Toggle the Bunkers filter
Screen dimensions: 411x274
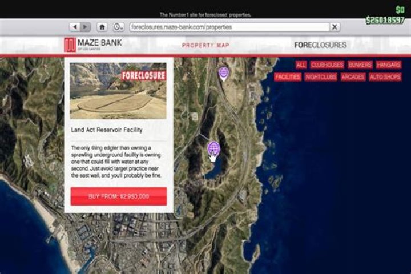click(x=360, y=65)
